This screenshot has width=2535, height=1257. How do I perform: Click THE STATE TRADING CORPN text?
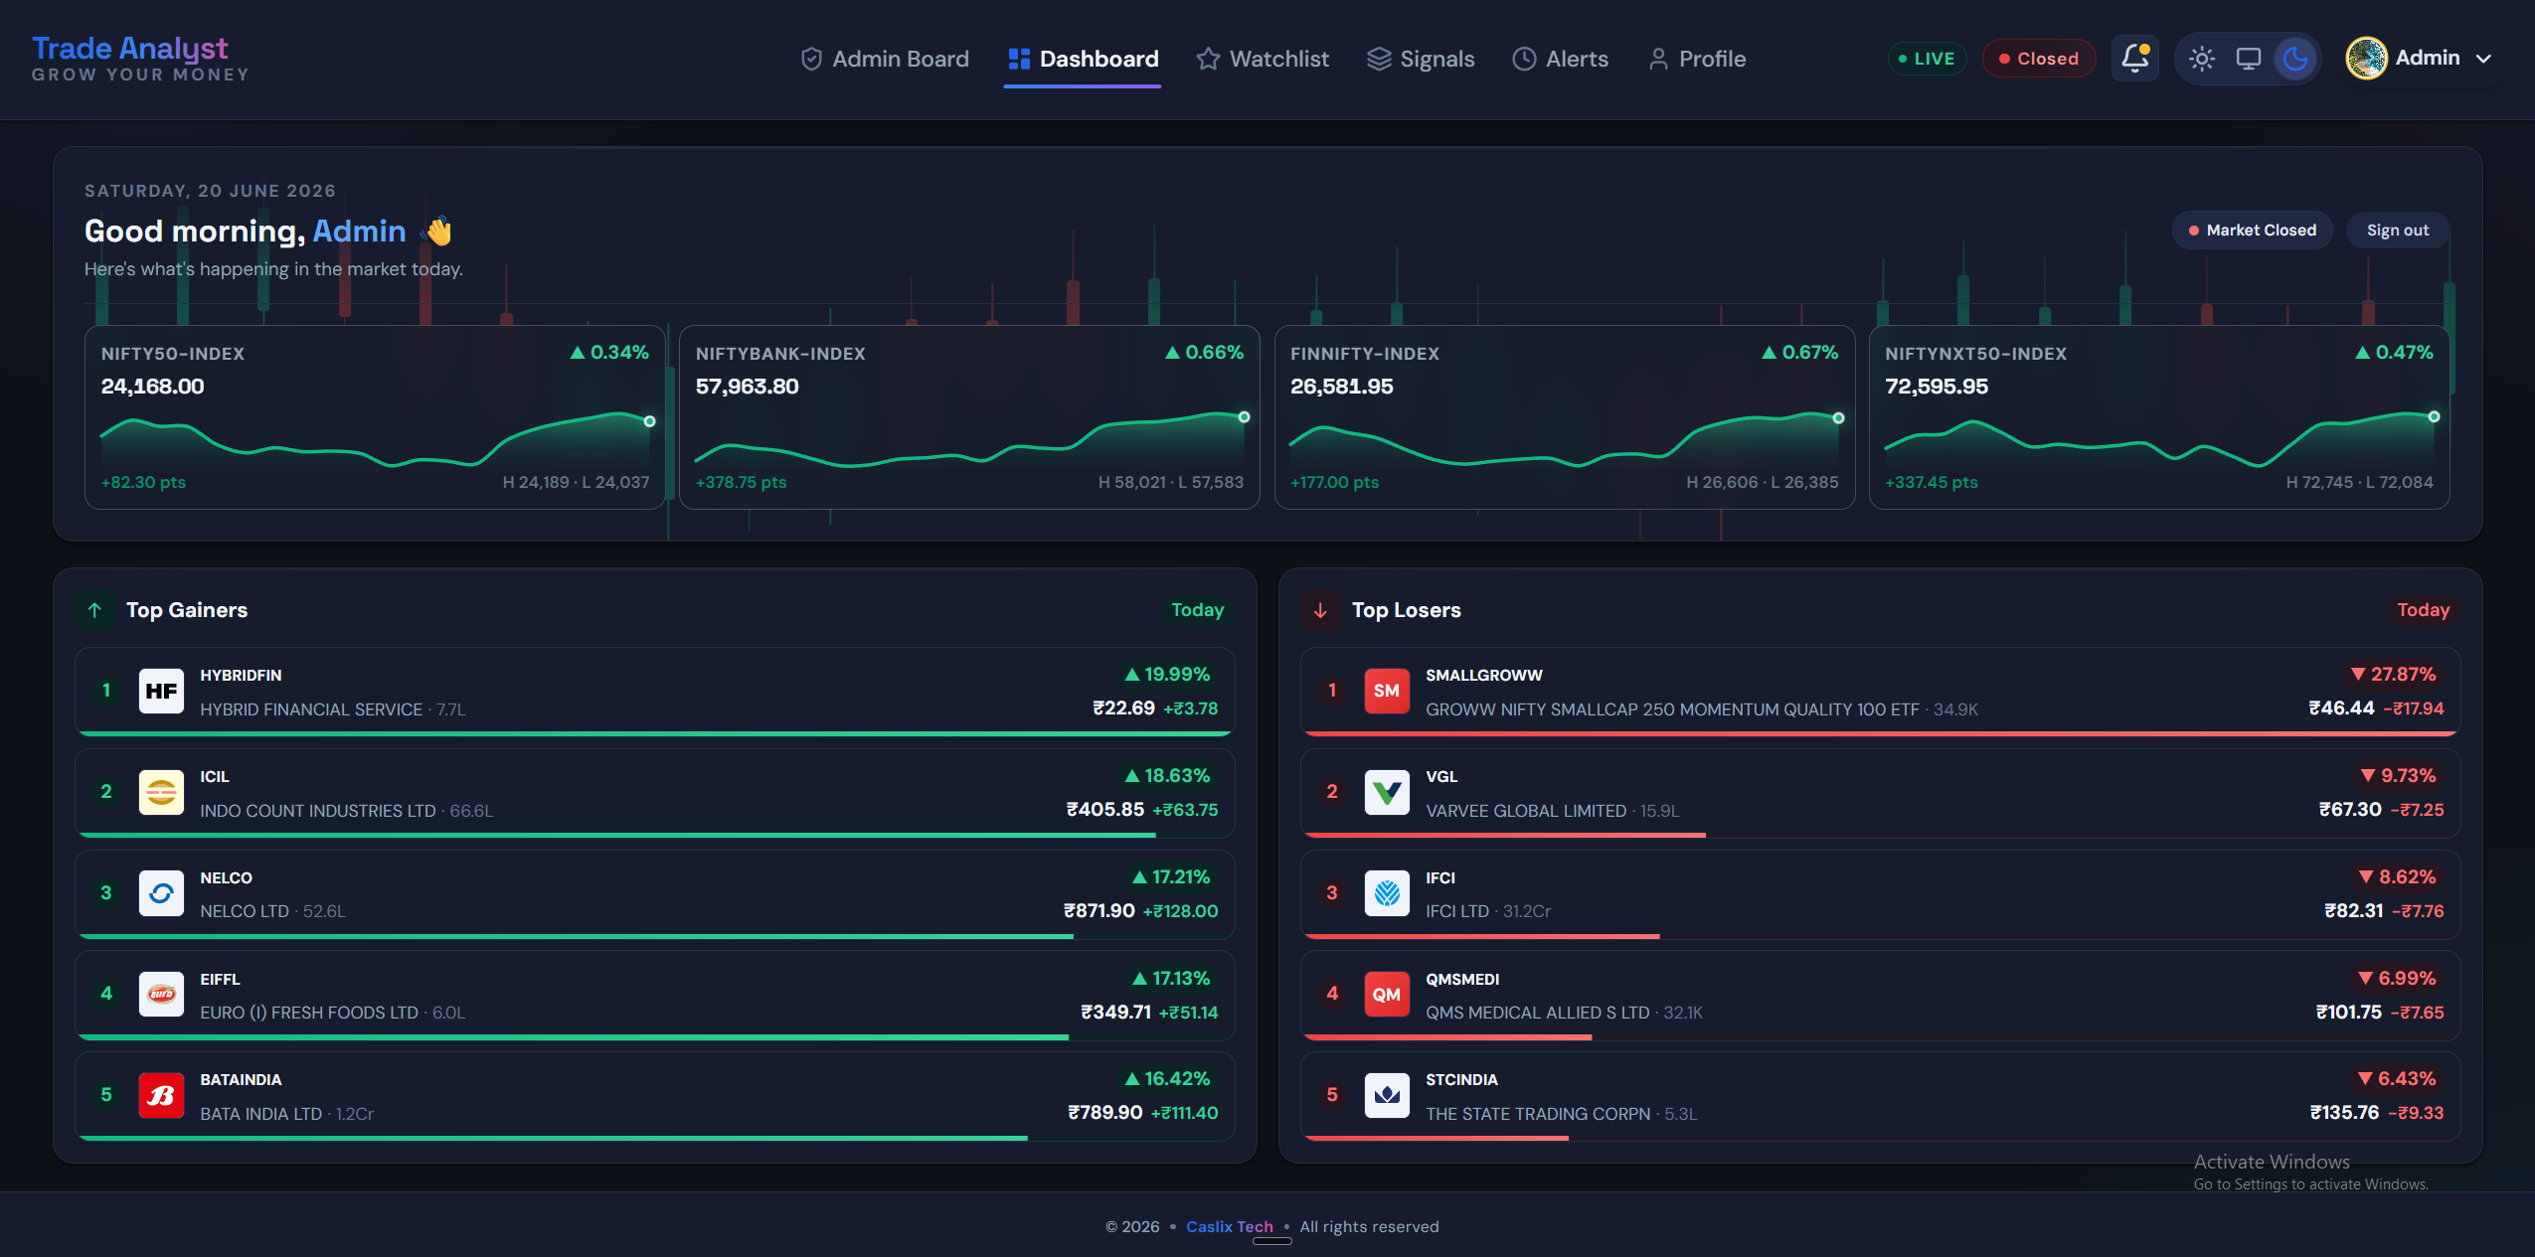[x=1538, y=1114]
